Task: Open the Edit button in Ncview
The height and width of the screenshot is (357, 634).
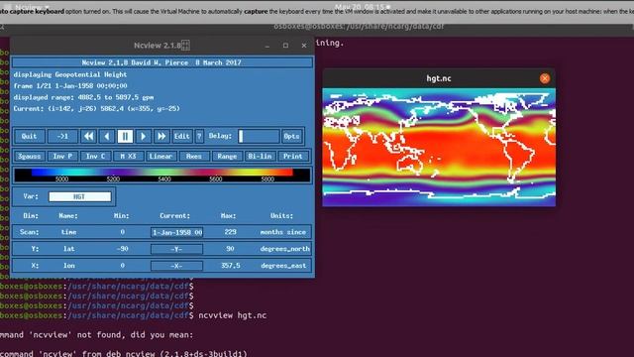Action: (181, 137)
